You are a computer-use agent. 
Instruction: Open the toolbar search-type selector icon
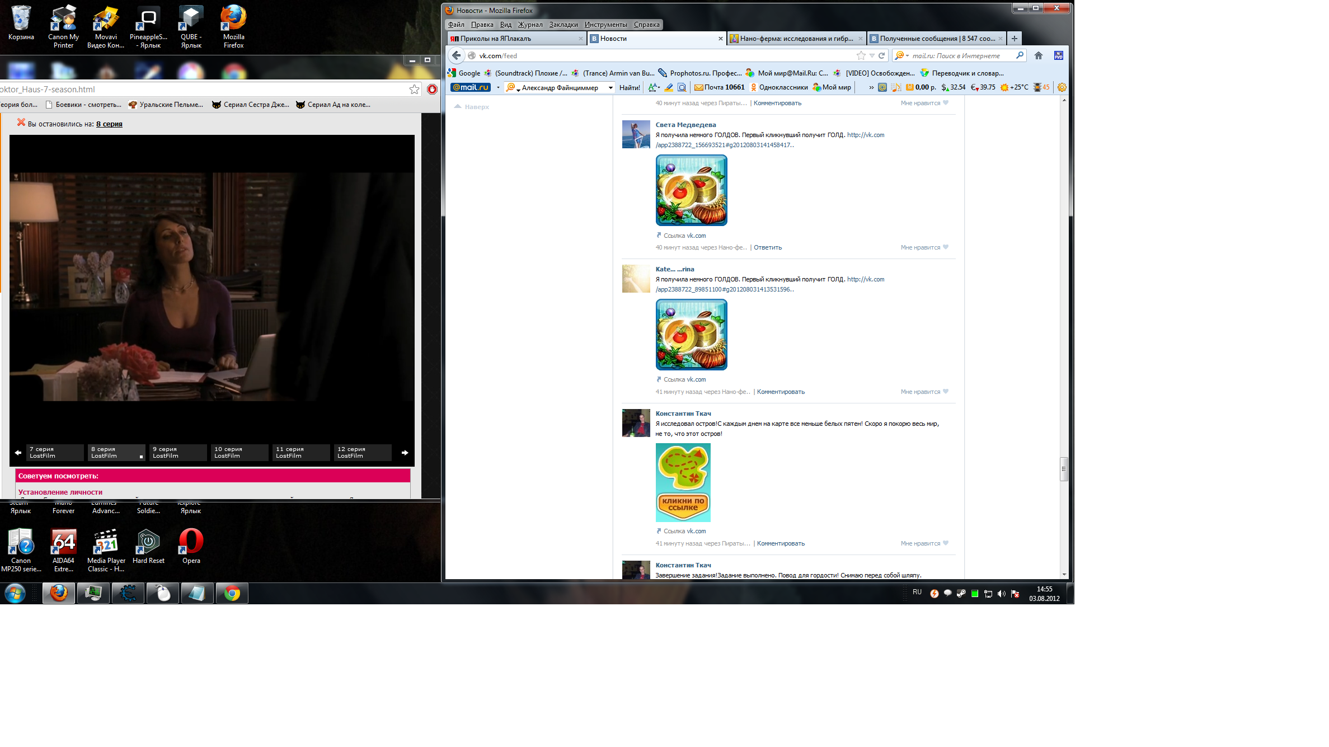tap(512, 87)
